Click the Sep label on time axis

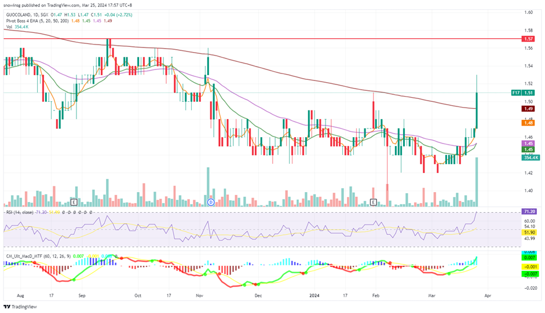pyautogui.click(x=82, y=296)
